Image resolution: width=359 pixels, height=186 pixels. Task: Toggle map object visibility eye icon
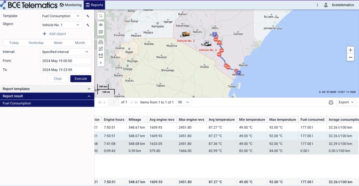tap(101, 25)
